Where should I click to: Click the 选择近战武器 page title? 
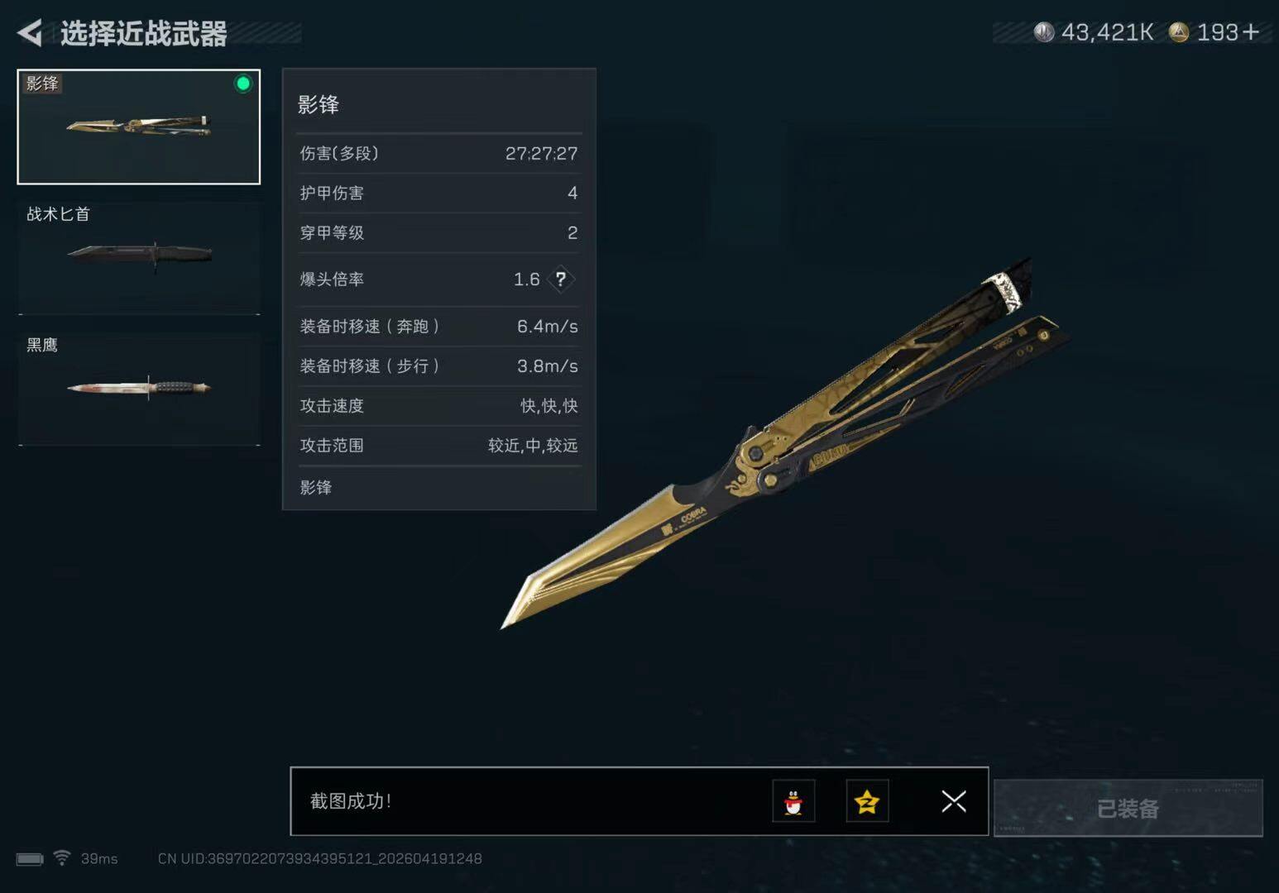click(x=144, y=34)
